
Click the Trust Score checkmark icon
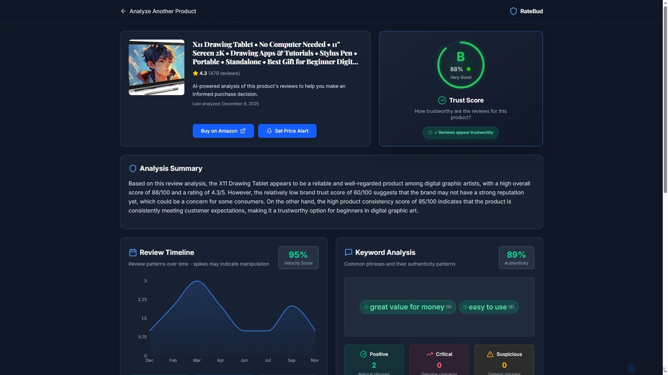442,100
